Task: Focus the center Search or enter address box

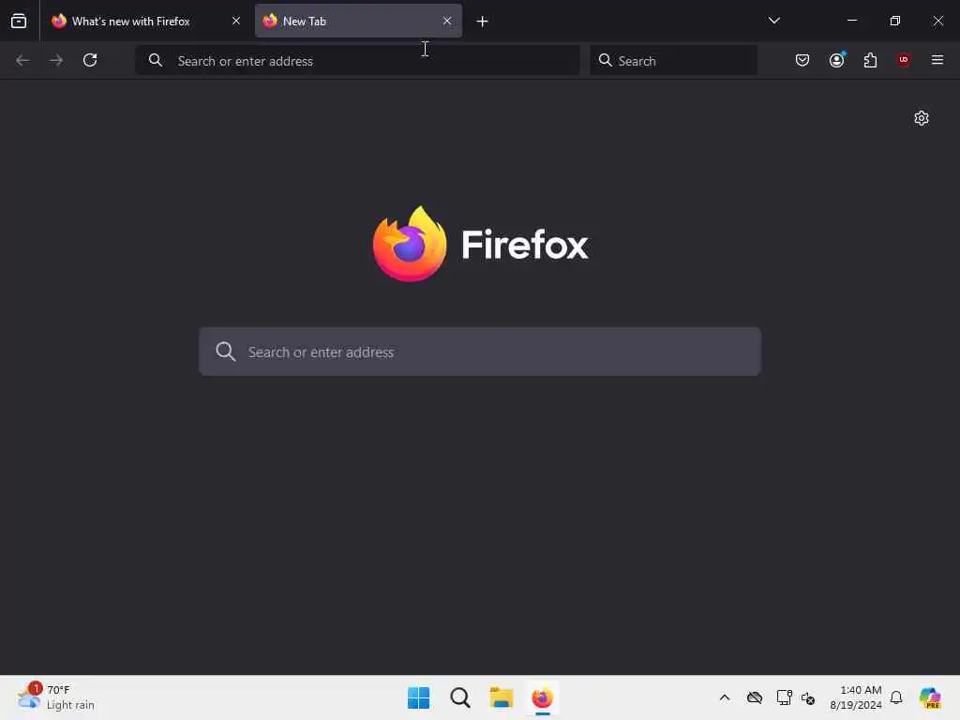Action: click(480, 352)
